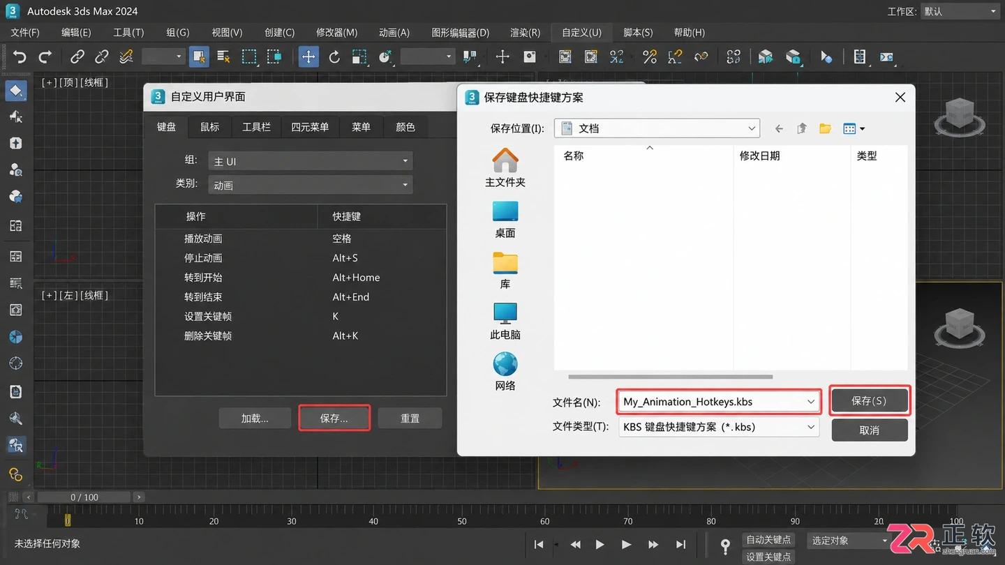Open the 选定对象 key filter dropdown

pyautogui.click(x=849, y=541)
